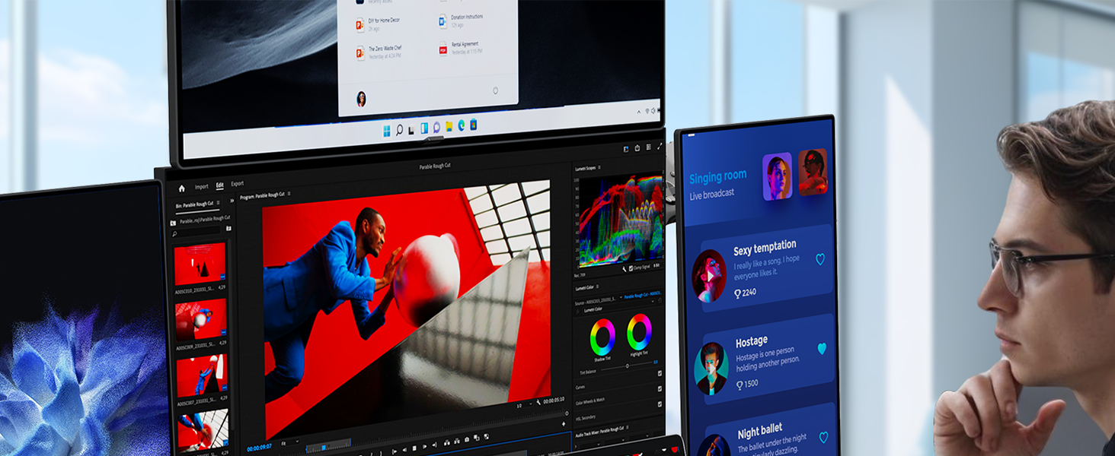Toggle the Curves section checkbox

tap(660, 388)
